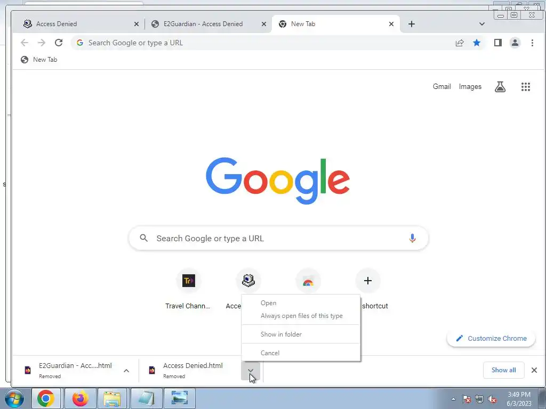Open the Images link
The image size is (546, 409).
point(470,87)
